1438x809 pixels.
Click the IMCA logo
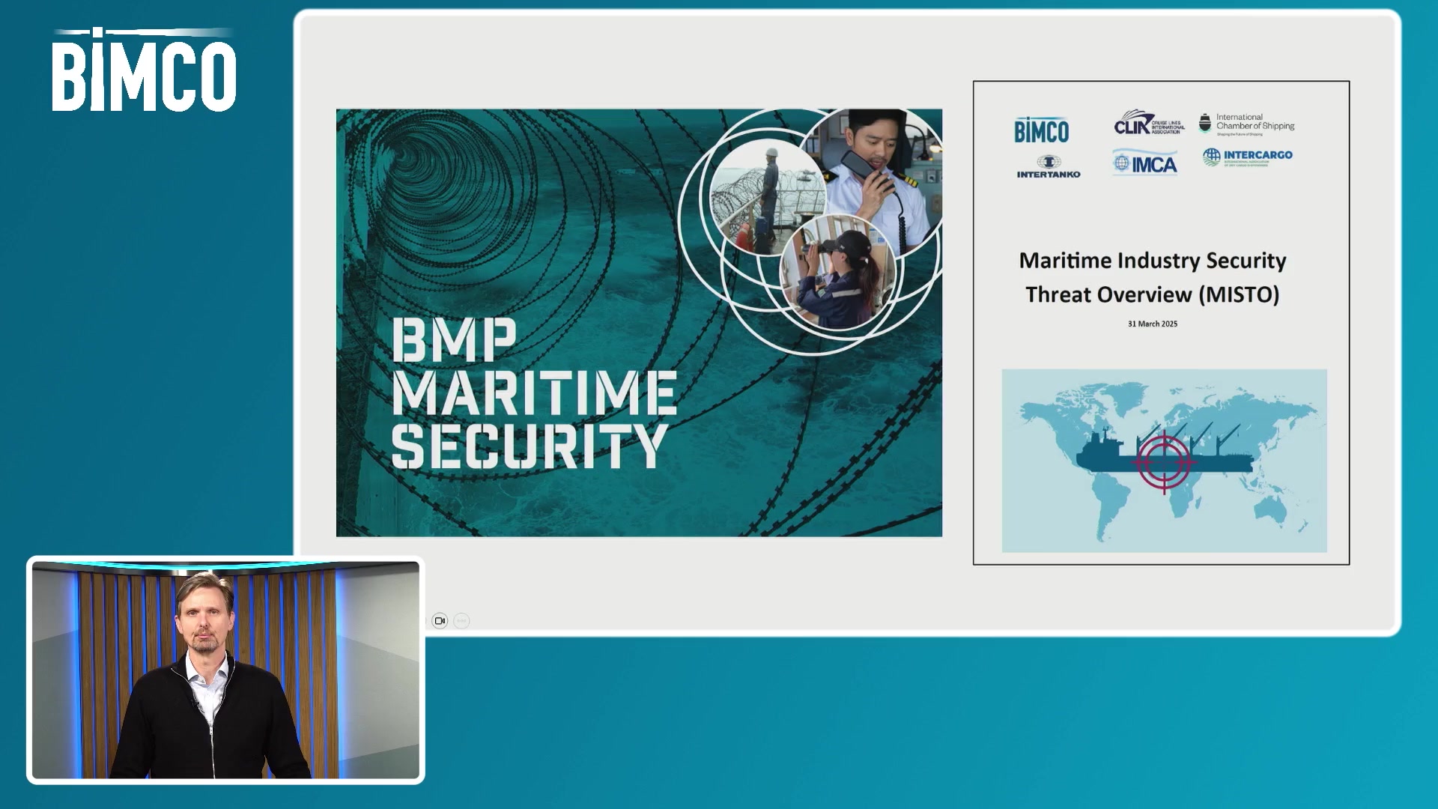coord(1145,164)
